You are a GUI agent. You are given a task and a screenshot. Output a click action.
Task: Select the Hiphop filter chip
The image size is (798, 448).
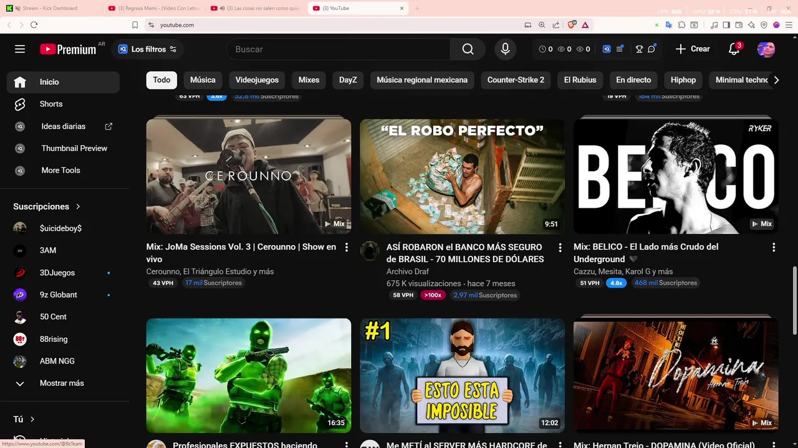(683, 80)
